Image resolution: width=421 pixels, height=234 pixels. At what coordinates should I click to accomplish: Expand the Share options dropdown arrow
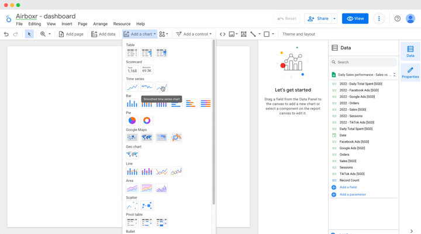pos(334,19)
